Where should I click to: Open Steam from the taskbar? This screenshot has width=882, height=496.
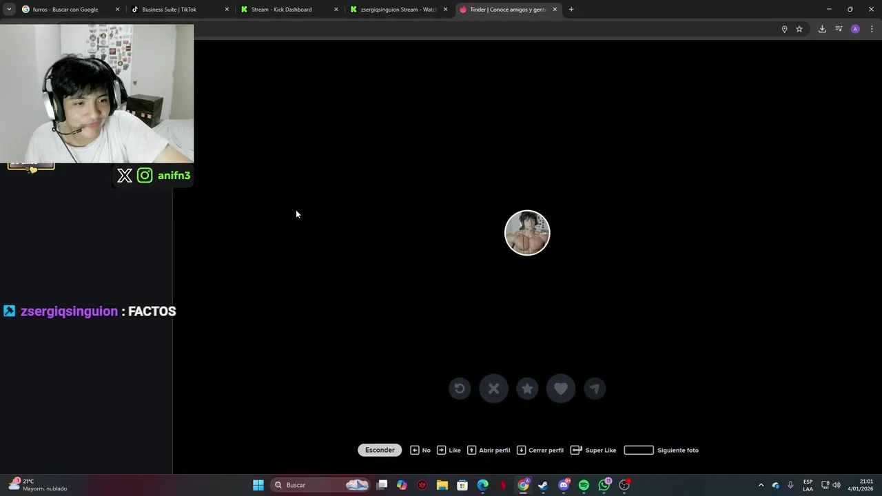point(543,485)
